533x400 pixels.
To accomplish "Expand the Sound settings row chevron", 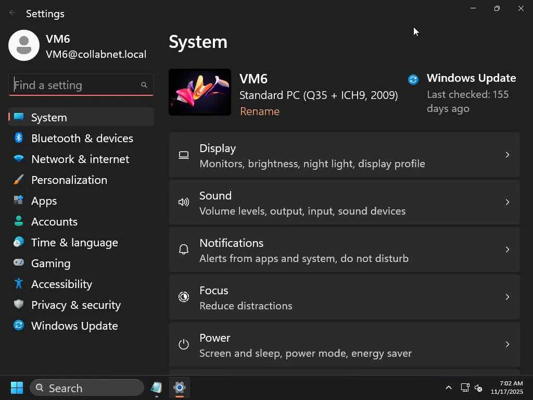I will click(x=507, y=202).
